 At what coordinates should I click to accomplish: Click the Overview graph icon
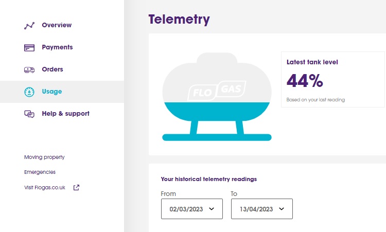29,26
